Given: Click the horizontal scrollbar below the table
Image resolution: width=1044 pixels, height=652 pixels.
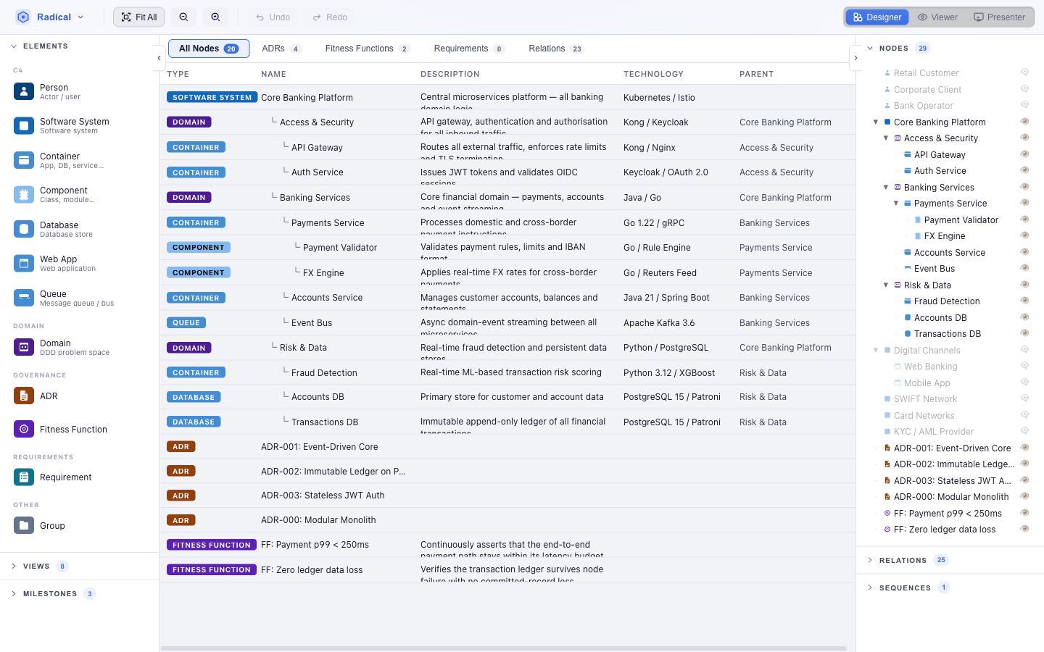Looking at the screenshot, I should pos(503,648).
